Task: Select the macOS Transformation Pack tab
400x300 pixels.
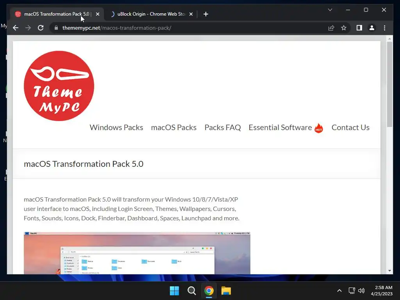Action: click(56, 14)
